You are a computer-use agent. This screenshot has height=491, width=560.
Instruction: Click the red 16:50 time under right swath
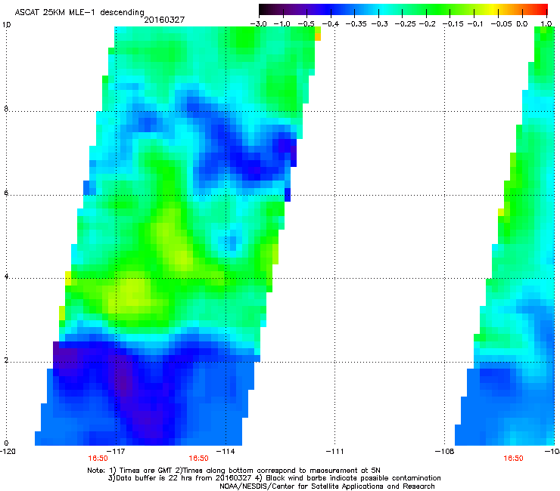513,459
